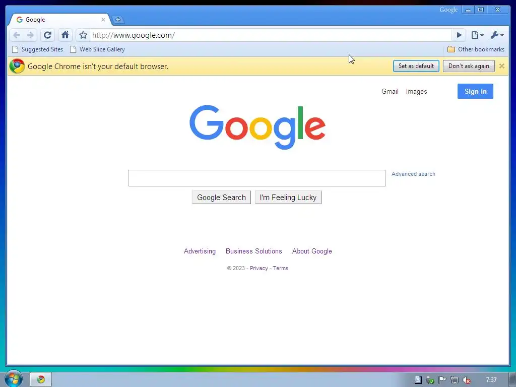Minimize the Chrome window
Image resolution: width=516 pixels, height=387 pixels.
coord(468,10)
